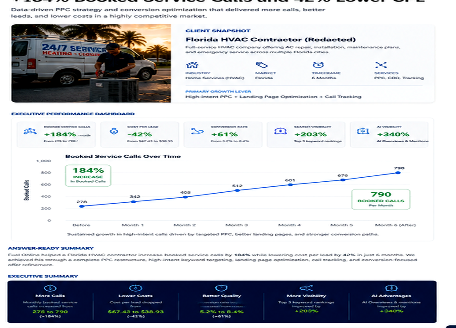Click the Executive Summary heading

(x=43, y=276)
